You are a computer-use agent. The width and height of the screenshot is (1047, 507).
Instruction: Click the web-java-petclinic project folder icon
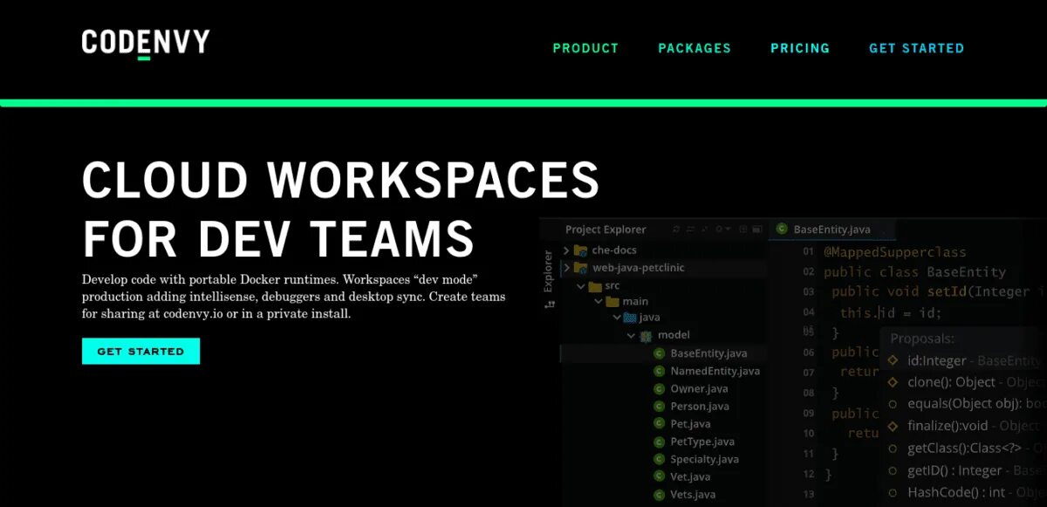point(581,268)
